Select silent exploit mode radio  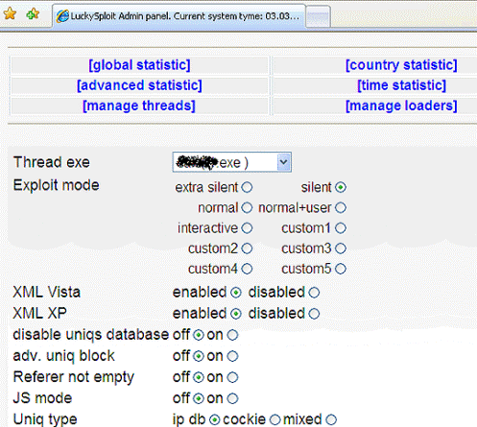[341, 187]
